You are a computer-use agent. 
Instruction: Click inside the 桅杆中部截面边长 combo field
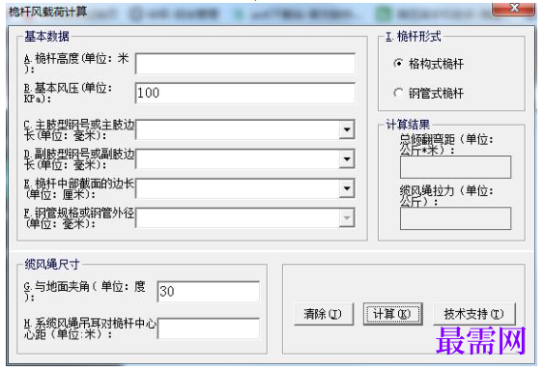pyautogui.click(x=238, y=188)
